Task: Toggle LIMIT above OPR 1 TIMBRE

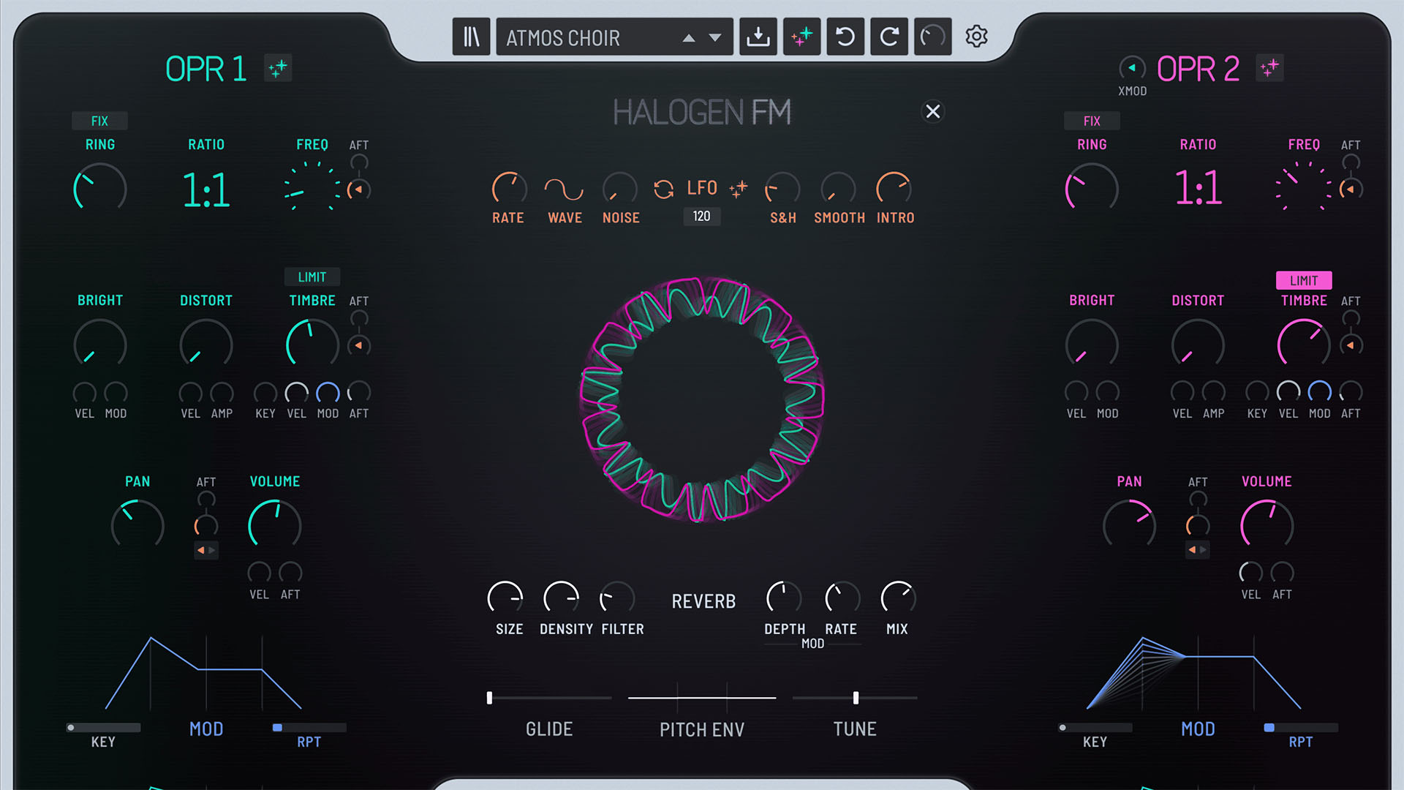Action: point(312,277)
